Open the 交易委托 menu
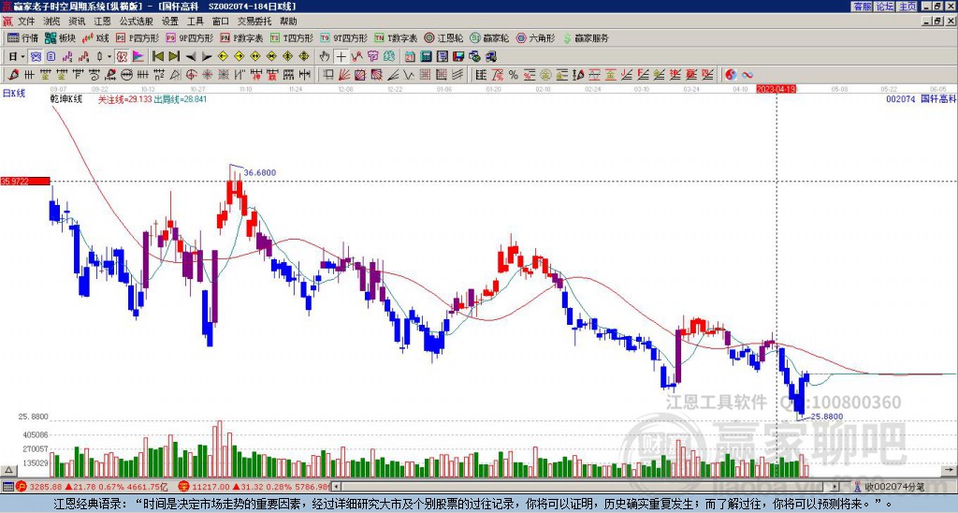The image size is (958, 513). [254, 22]
